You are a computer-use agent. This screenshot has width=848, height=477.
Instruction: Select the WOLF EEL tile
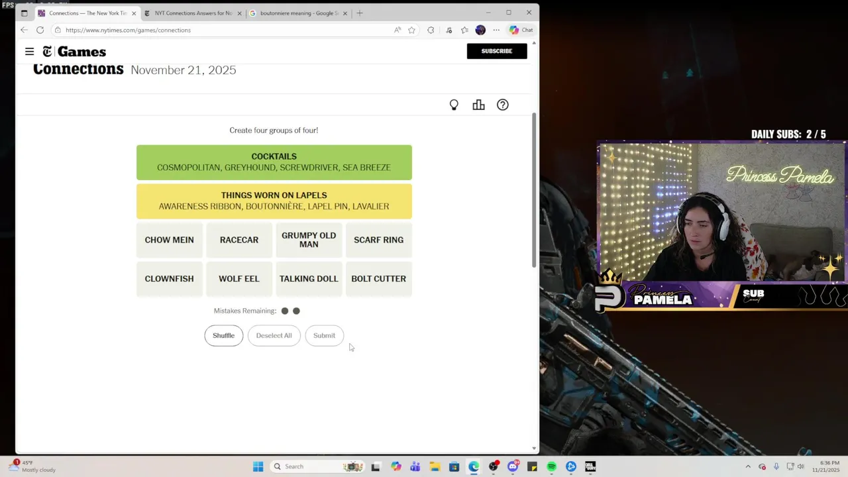coord(239,279)
